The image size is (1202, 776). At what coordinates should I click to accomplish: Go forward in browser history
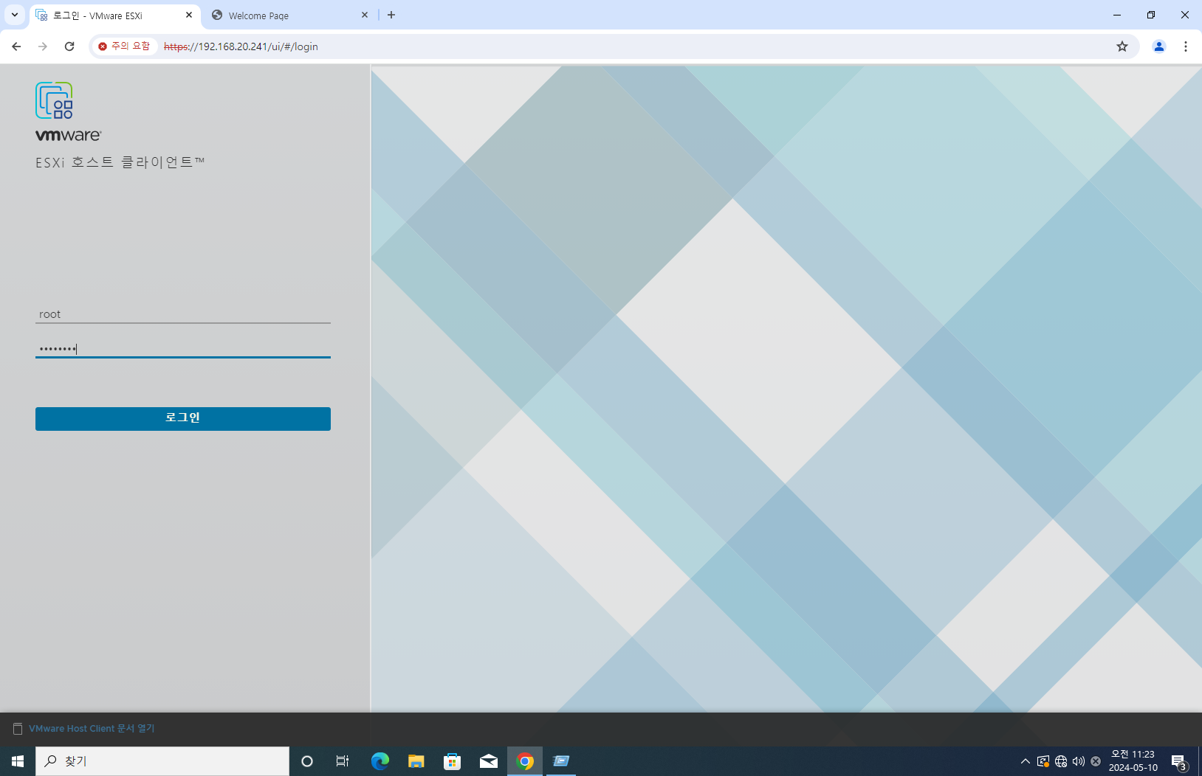(x=43, y=46)
